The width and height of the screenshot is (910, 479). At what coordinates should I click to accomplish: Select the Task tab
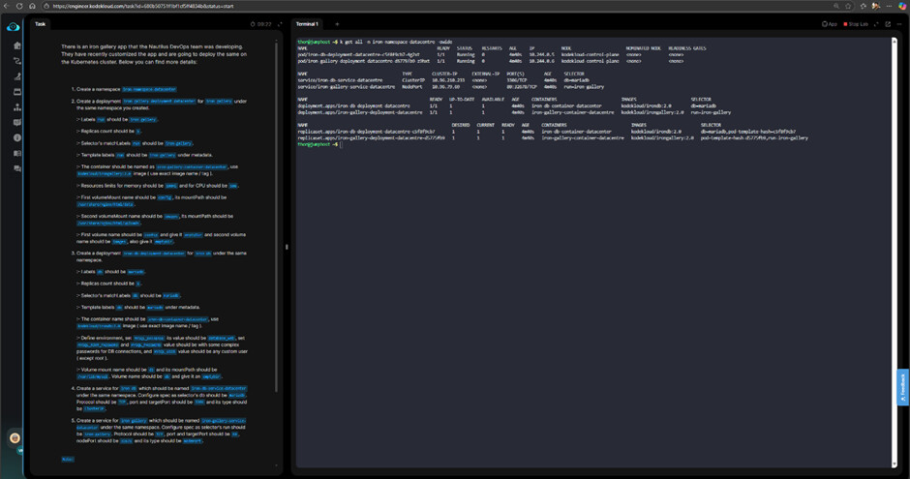(x=41, y=24)
